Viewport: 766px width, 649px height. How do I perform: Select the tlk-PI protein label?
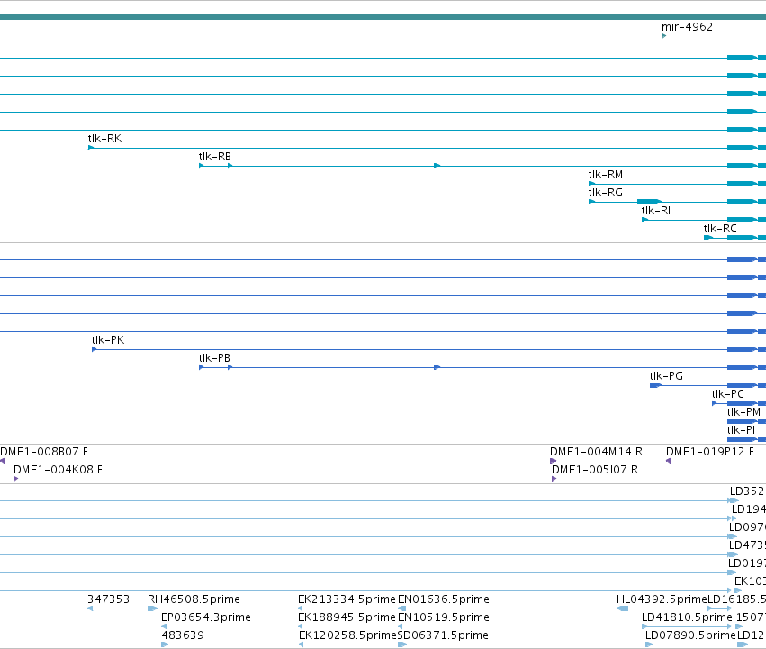741,430
